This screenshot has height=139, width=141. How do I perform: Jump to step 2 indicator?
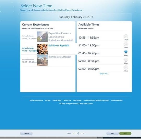tap(76, 133)
